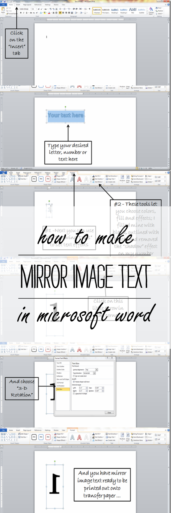Click Text Direction in the bottom screenshot ribbon
171x513 pixels.
point(112,434)
